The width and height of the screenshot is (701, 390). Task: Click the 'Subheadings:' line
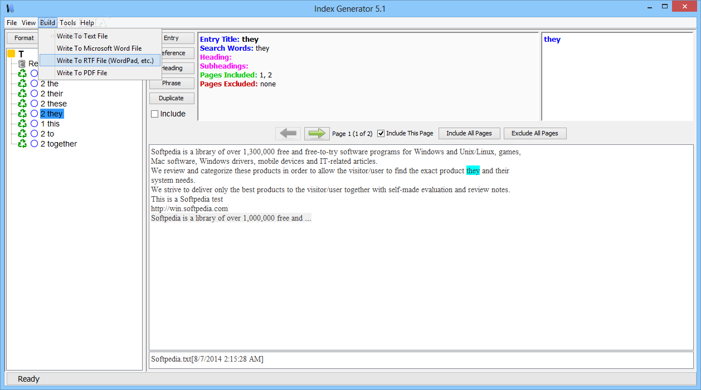224,66
